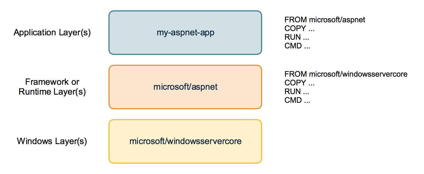
Task: Select the my-aspnet-app layer box
Action: click(185, 33)
